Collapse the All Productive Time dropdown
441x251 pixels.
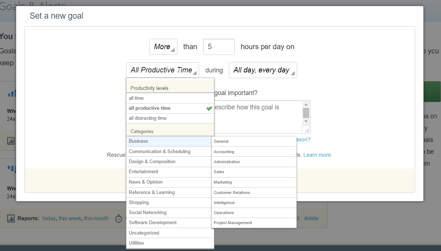click(x=162, y=70)
